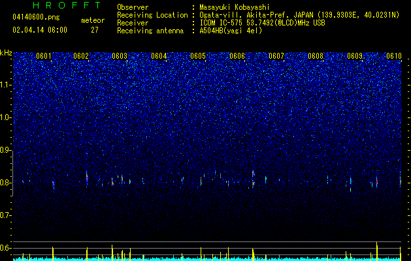Image resolution: width=411 pixels, height=261 pixels.
Task: Click the Observer label
Action: (133, 7)
